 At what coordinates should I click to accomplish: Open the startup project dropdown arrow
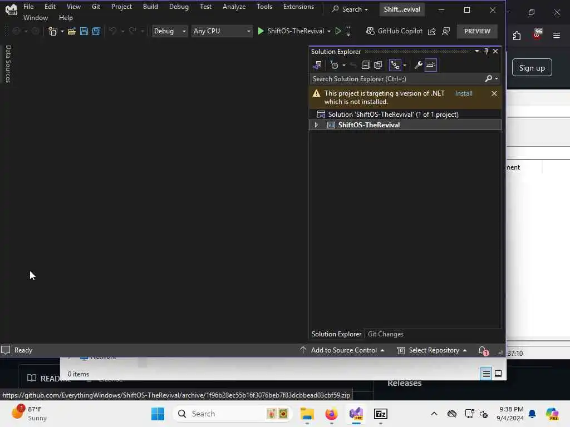pos(328,31)
